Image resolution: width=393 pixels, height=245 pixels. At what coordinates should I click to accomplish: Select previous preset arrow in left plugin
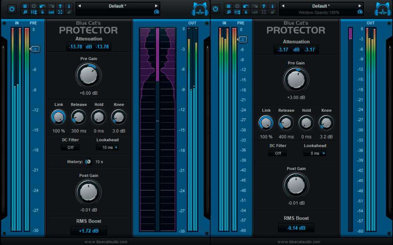79,6
